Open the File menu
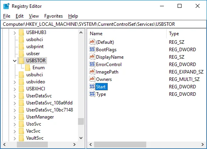The height and width of the screenshot is (149, 207). tap(7, 16)
